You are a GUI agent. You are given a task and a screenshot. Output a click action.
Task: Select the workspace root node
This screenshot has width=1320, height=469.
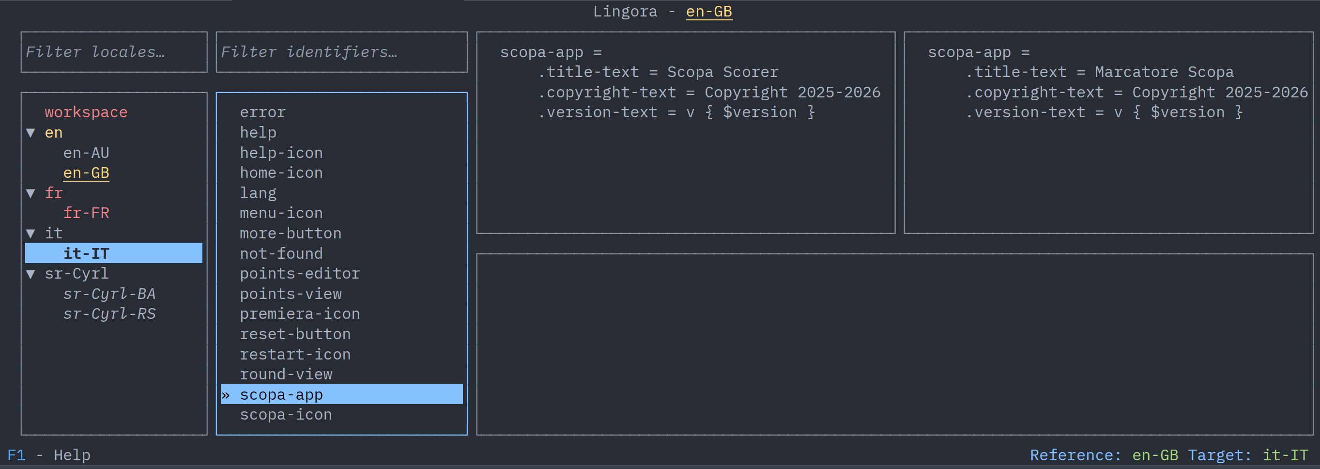(86, 112)
